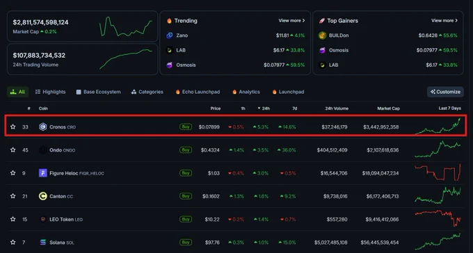The image size is (473, 253).
Task: Sort by the 1h column header
Action: [x=243, y=108]
